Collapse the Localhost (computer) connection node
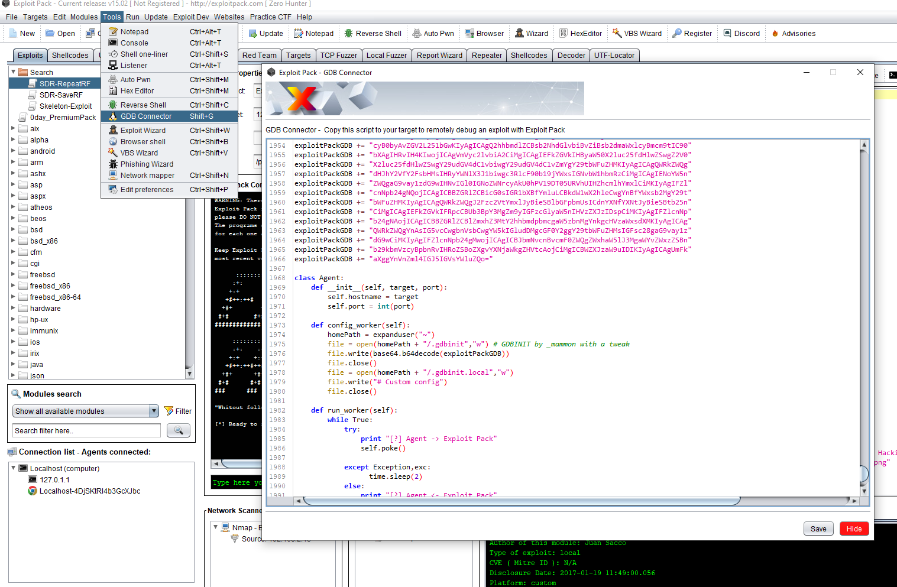897x587 pixels. pyautogui.click(x=14, y=468)
